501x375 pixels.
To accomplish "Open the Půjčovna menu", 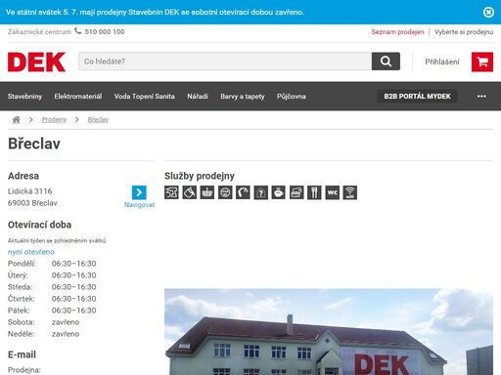I will [292, 97].
